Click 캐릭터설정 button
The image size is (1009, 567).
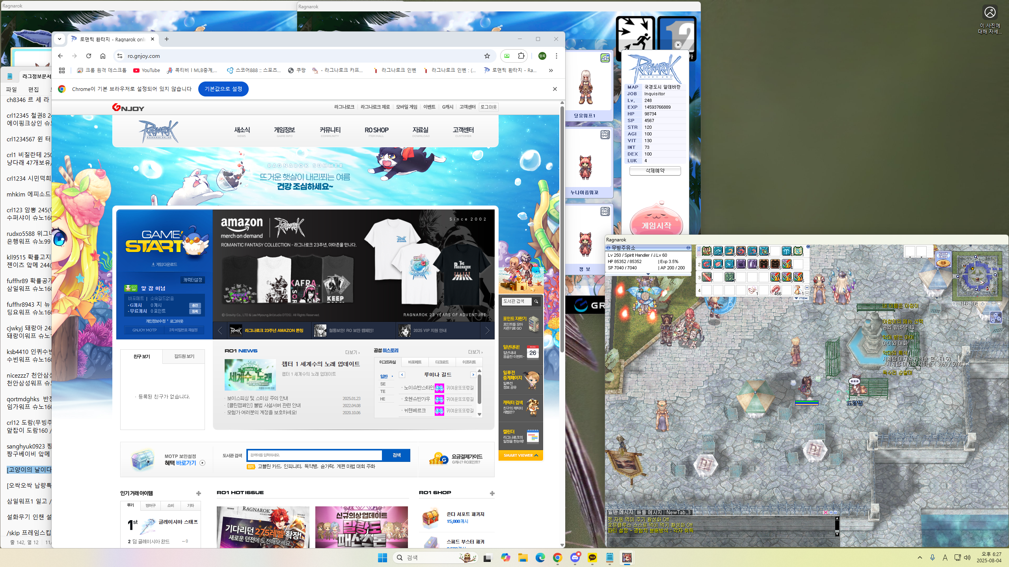coord(193,280)
